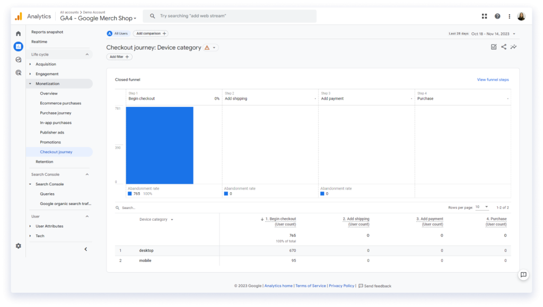Screen dimensions: 543x307
Task: Open the Google apps grid launcher
Action: tap(484, 16)
